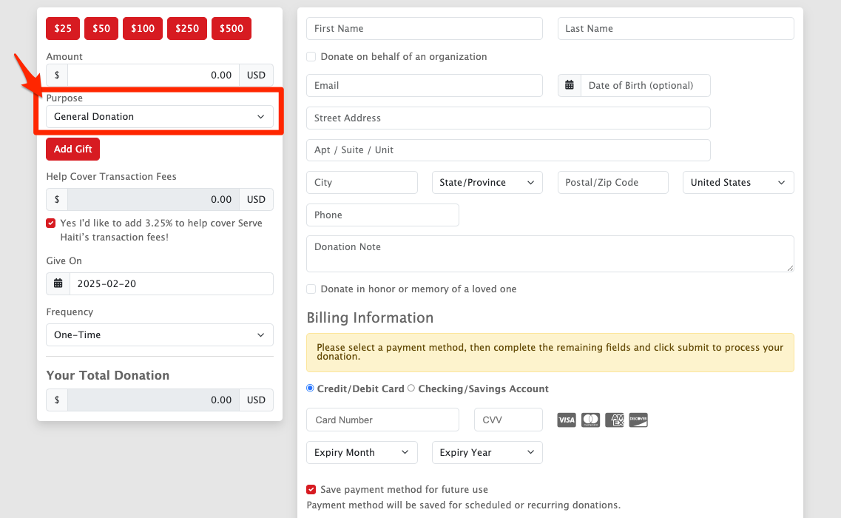
Task: Open the Purpose dropdown
Action: pos(159,117)
